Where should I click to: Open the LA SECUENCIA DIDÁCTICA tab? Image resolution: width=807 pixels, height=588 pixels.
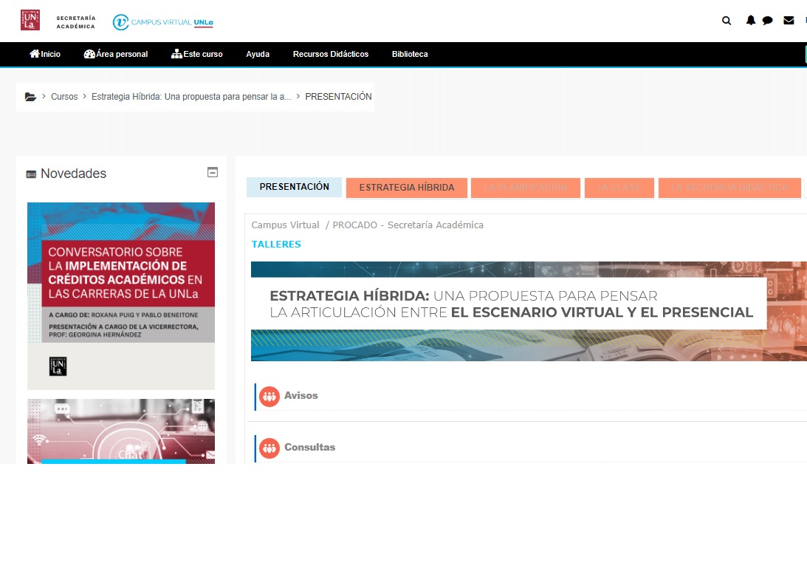tap(729, 188)
